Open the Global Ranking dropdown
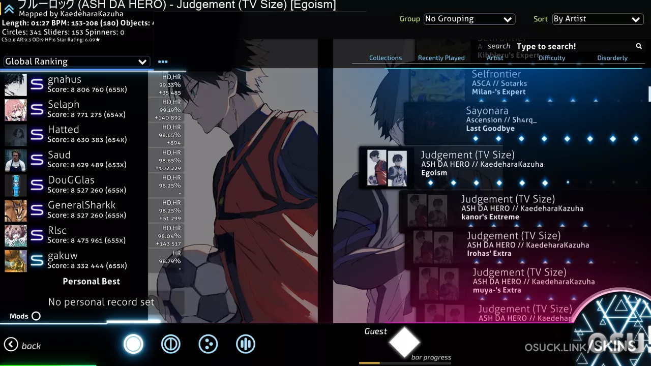651x366 pixels. point(76,62)
